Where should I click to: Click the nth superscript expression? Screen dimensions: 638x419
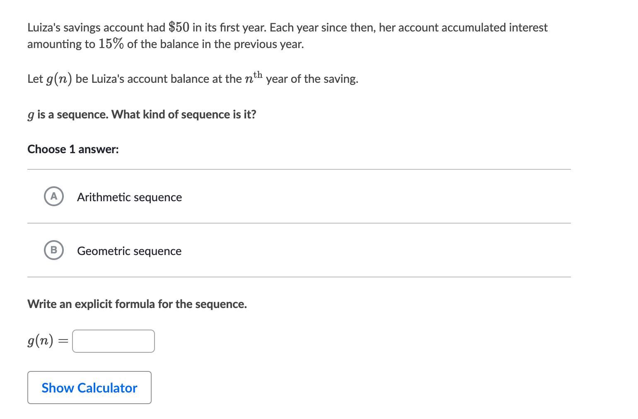tap(254, 77)
